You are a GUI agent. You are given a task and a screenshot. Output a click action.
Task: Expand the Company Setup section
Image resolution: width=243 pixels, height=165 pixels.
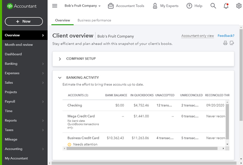click(x=60, y=59)
